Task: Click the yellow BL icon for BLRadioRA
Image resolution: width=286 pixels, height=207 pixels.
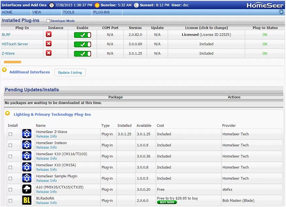Action: (26, 200)
